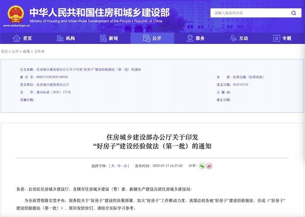
Task: Select medium font size 中
Action: 119,166
